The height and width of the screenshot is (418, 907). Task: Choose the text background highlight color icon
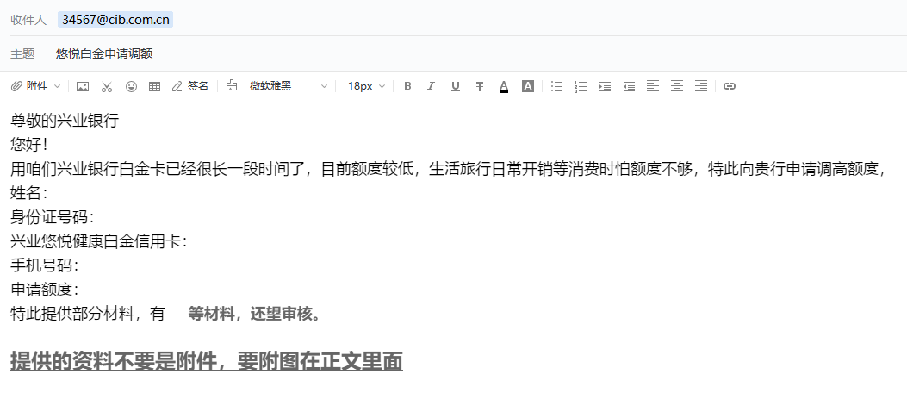pyautogui.click(x=527, y=86)
